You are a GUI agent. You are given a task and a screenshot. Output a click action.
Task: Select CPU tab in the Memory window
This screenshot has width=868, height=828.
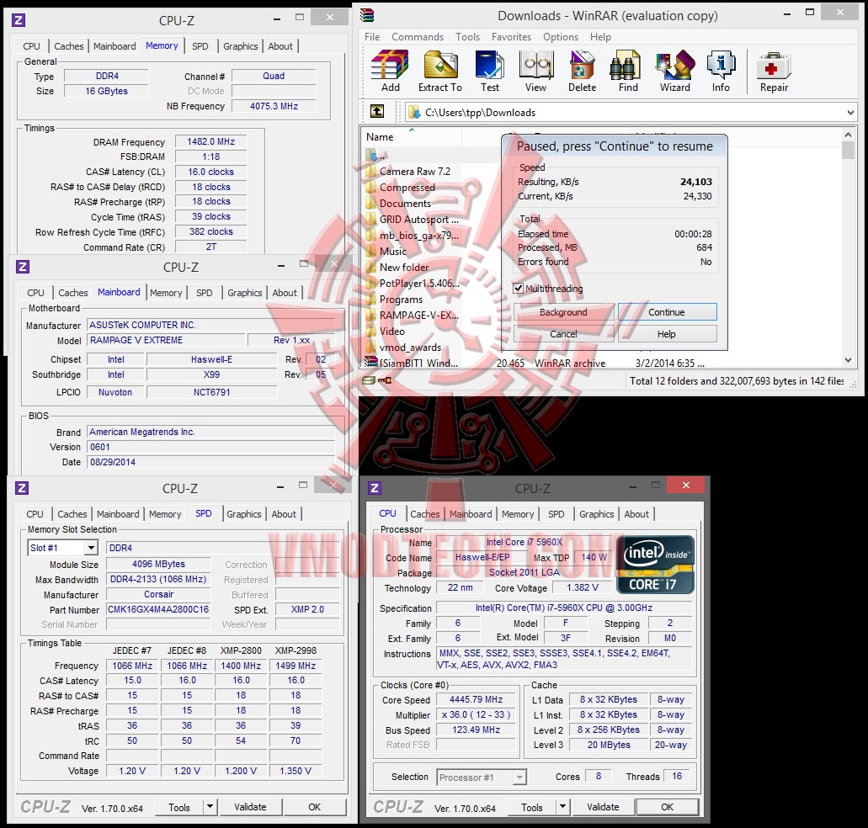click(x=31, y=46)
